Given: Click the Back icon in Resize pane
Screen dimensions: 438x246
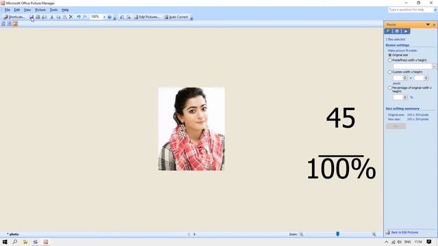Looking at the screenshot, I should coord(388,31).
